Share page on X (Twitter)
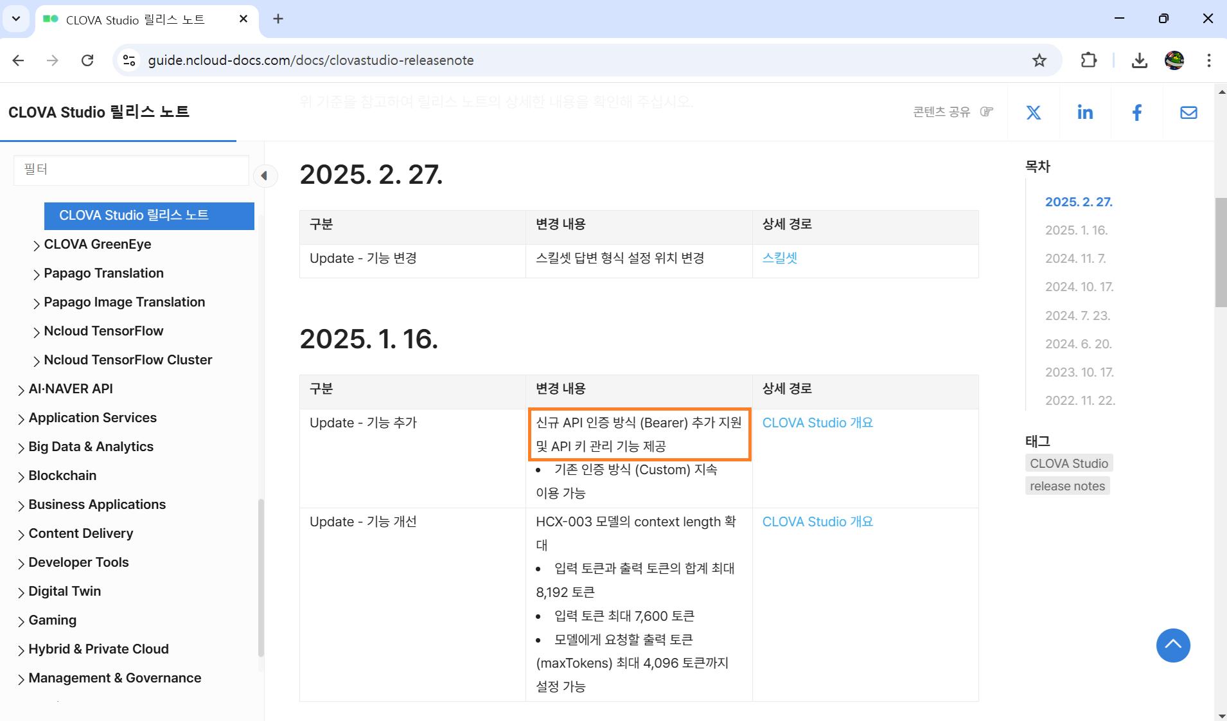 point(1033,112)
